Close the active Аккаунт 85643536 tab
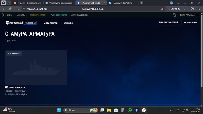 (x=104, y=3)
